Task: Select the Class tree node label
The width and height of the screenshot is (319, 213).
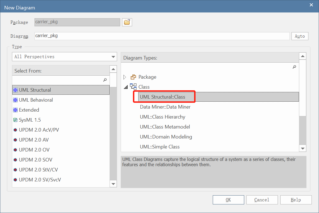Action: (x=144, y=87)
